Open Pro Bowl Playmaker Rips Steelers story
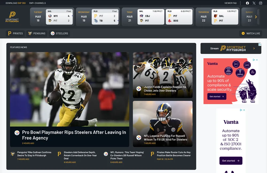The width and height of the screenshot is (267, 173). click(x=74, y=135)
